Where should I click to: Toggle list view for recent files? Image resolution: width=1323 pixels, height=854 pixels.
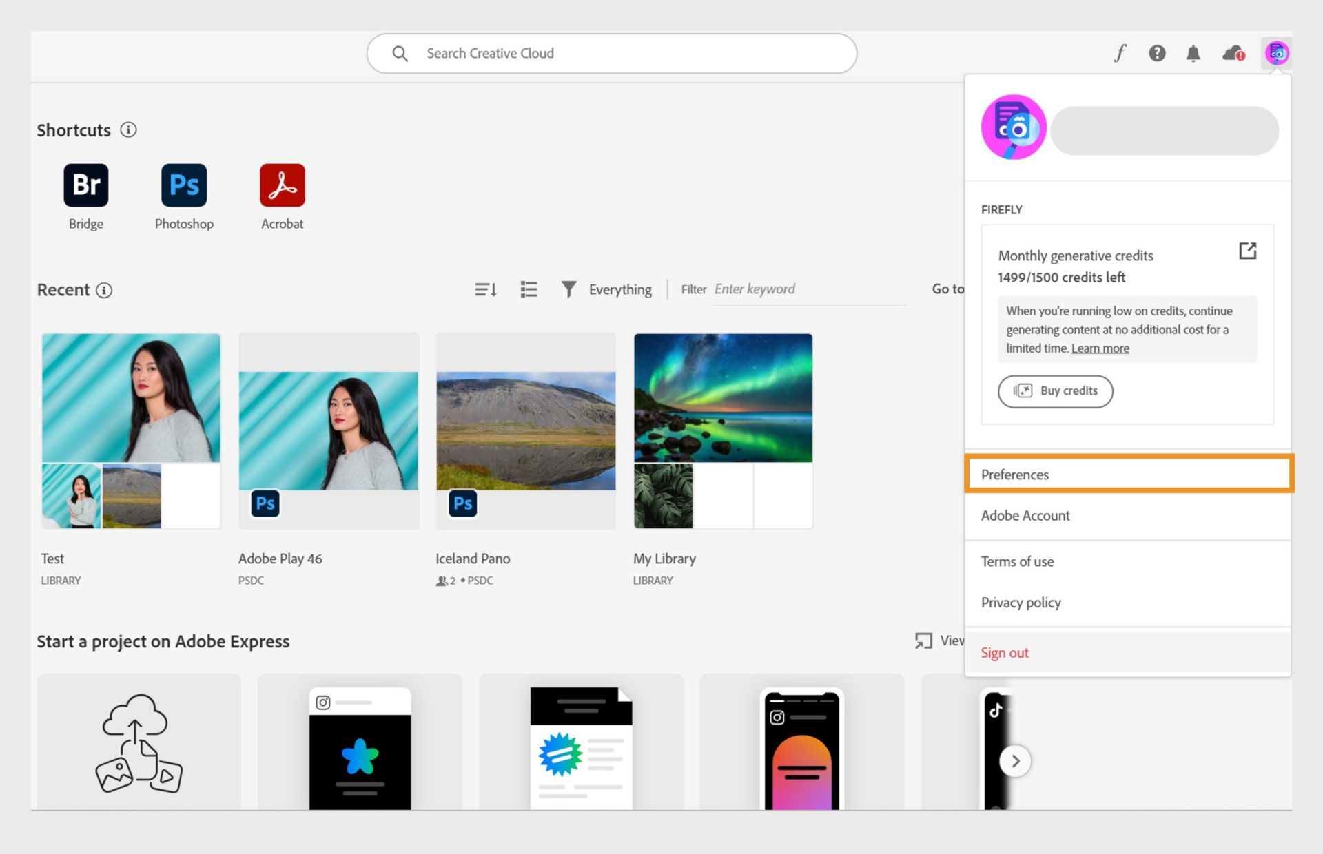(529, 288)
